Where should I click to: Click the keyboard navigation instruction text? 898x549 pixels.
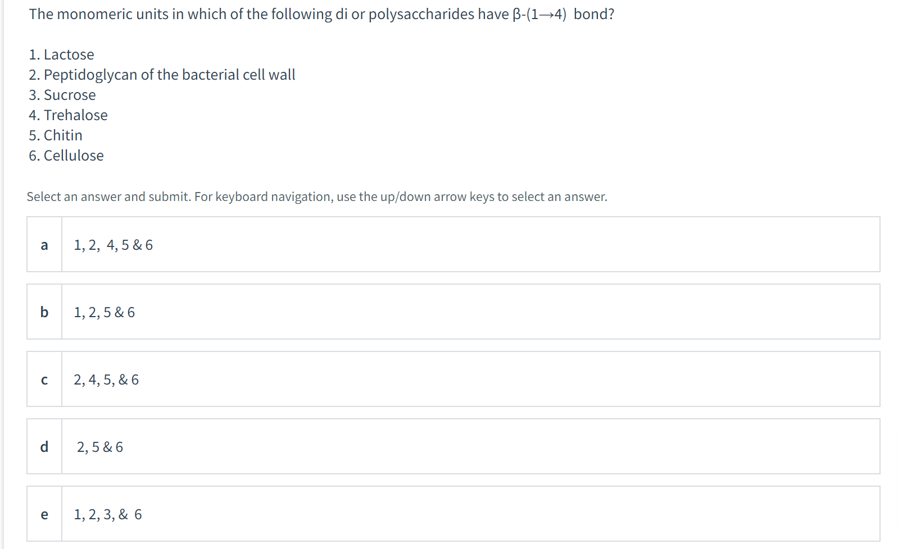click(x=318, y=196)
